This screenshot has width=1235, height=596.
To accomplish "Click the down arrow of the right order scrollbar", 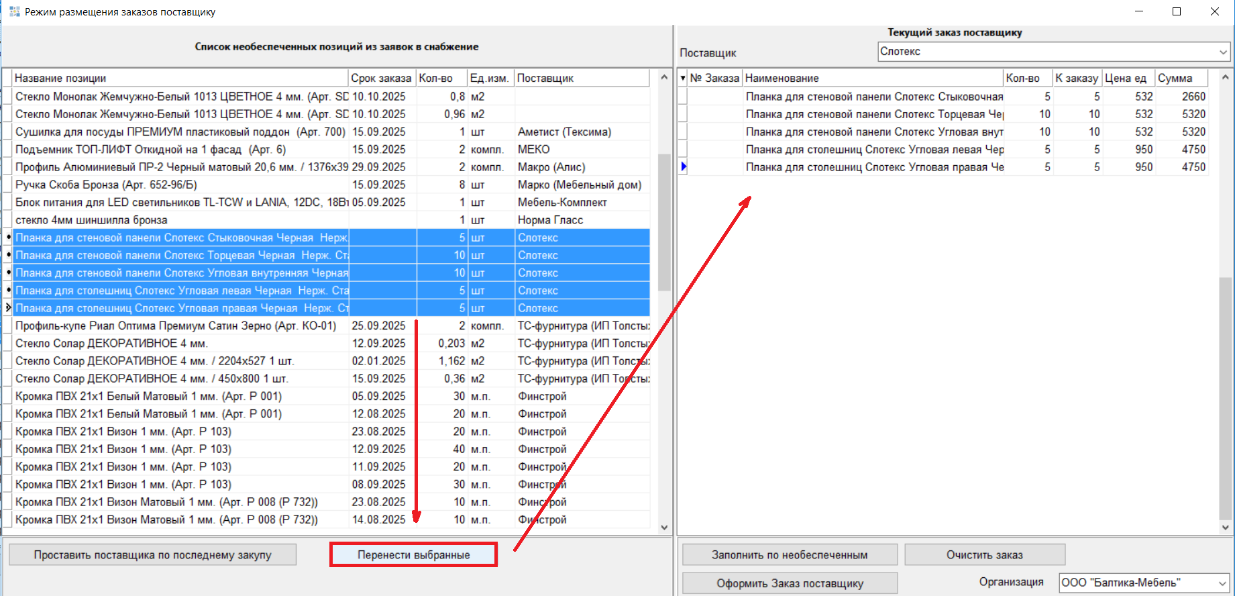I will 1225,528.
